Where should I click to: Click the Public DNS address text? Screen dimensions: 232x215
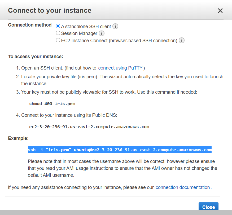[89, 127]
